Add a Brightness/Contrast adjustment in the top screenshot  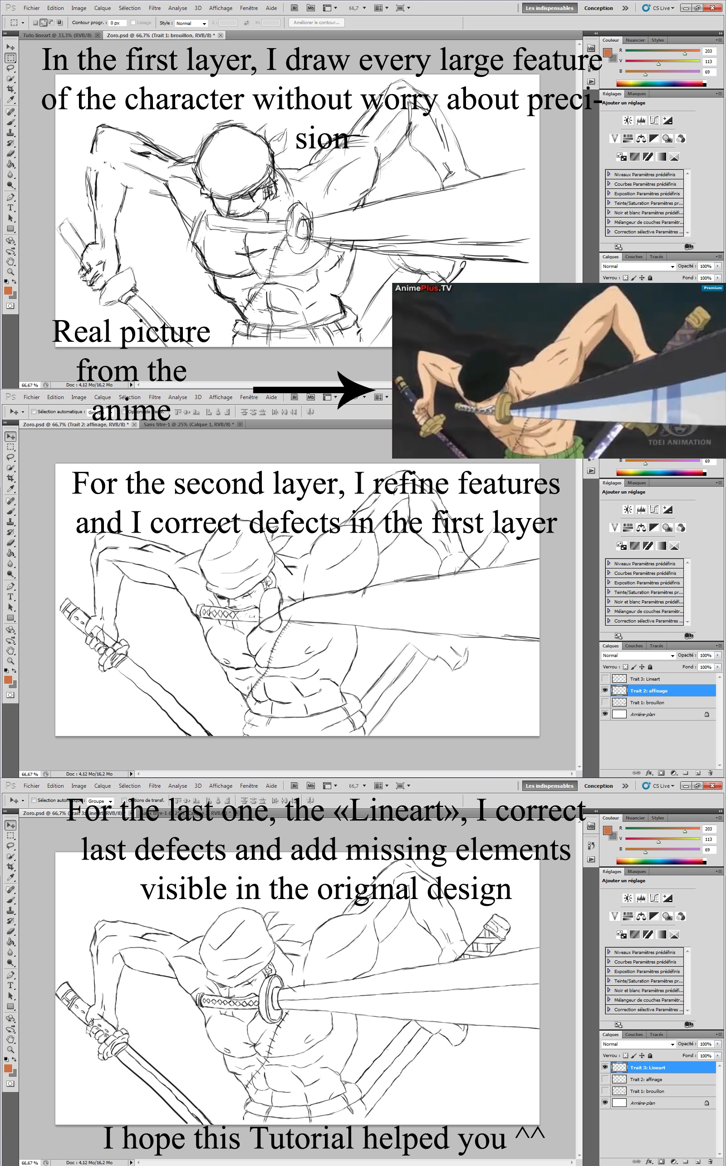(628, 121)
